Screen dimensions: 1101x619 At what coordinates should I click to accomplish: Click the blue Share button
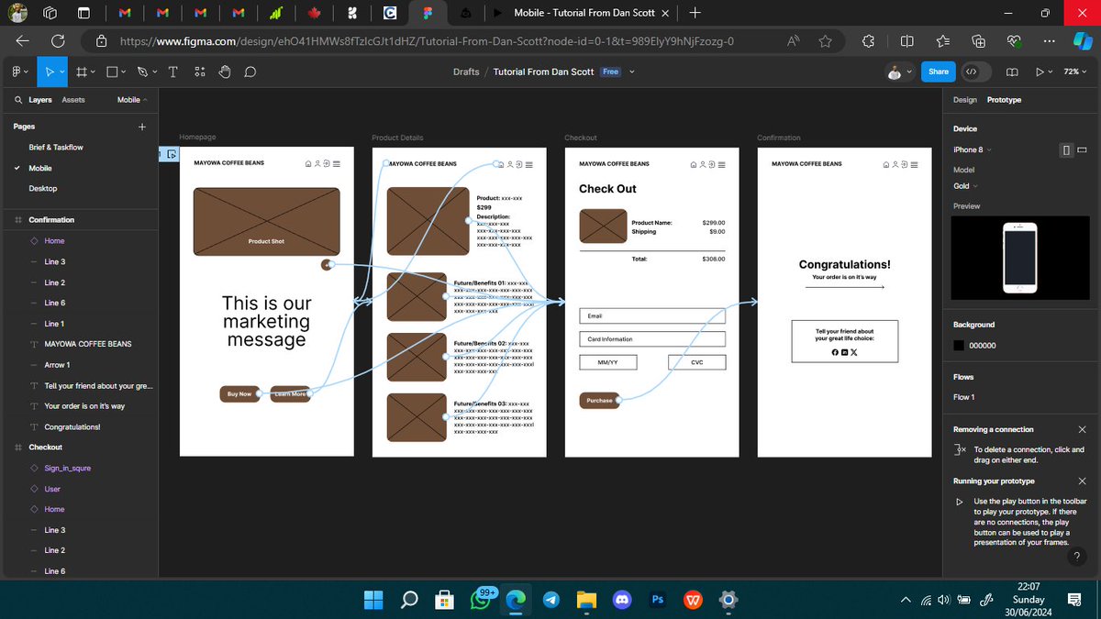[x=939, y=72]
